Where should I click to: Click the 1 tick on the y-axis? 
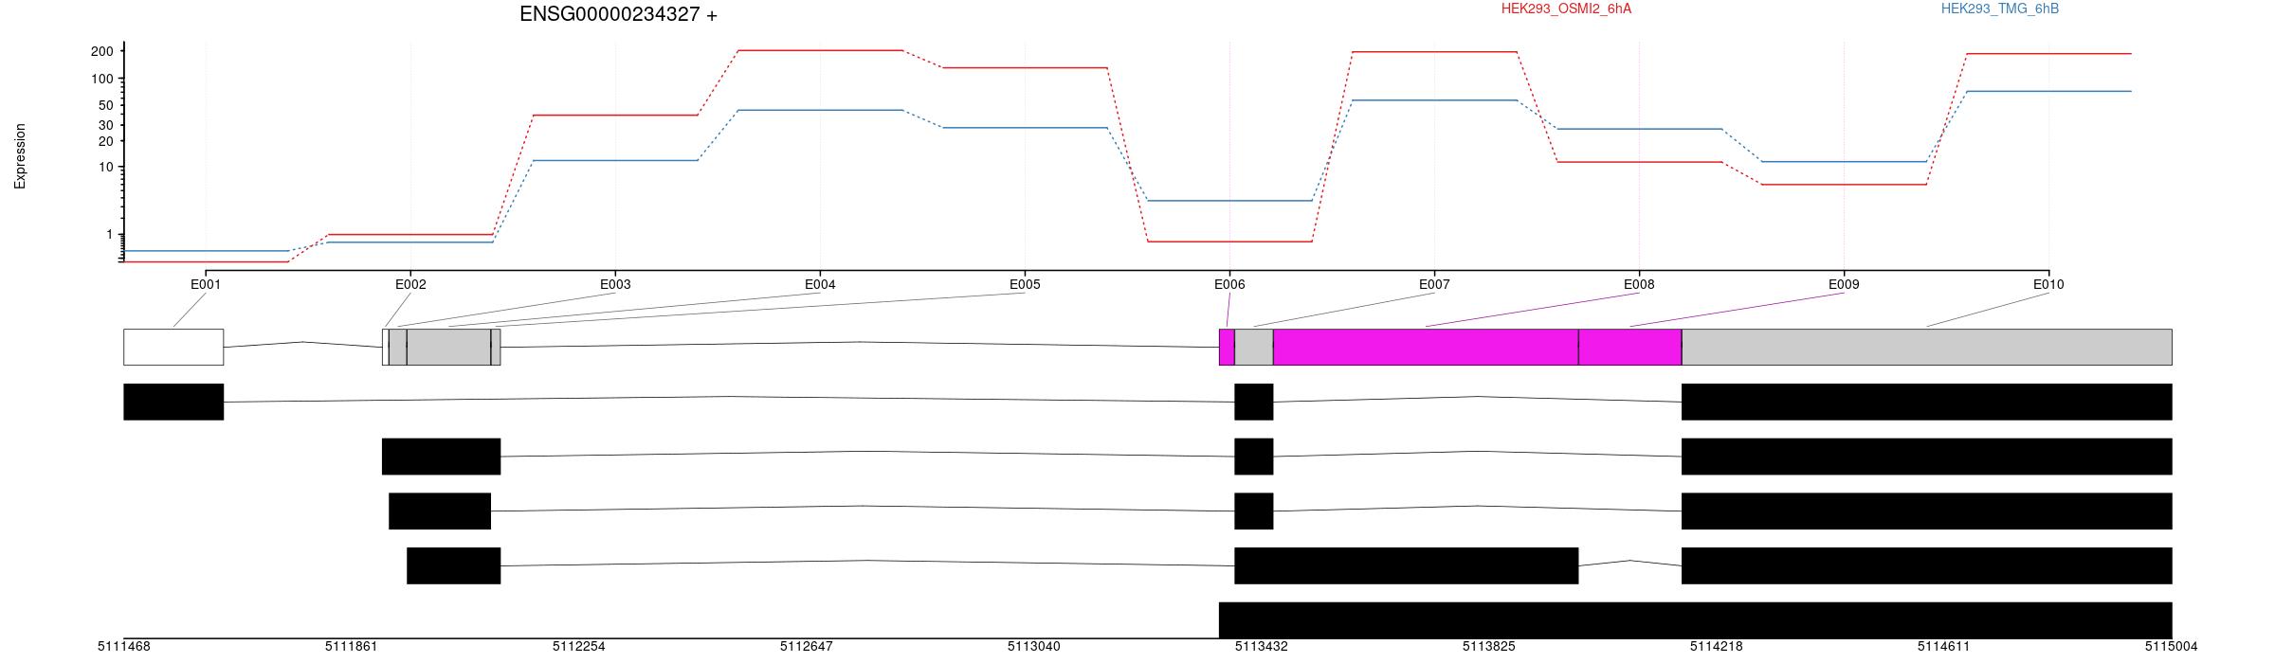click(109, 234)
